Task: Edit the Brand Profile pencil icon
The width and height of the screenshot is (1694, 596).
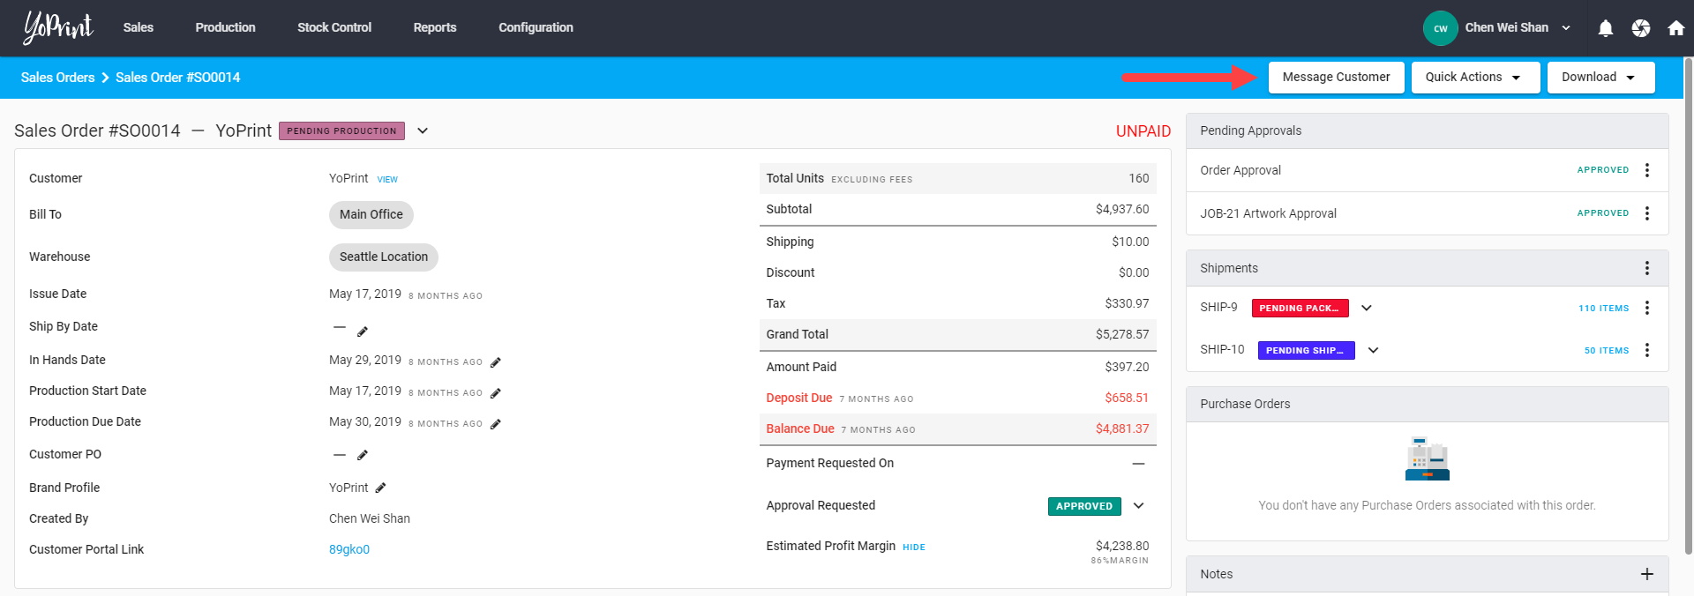Action: 380,488
